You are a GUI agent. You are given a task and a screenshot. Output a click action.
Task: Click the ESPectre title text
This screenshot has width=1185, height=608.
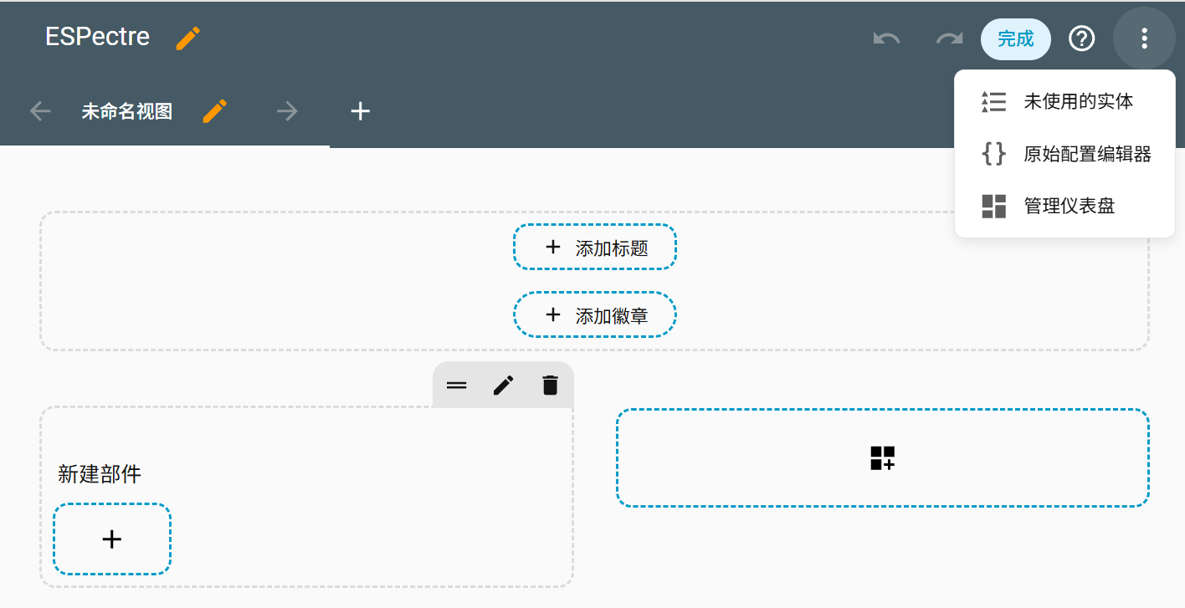(98, 38)
